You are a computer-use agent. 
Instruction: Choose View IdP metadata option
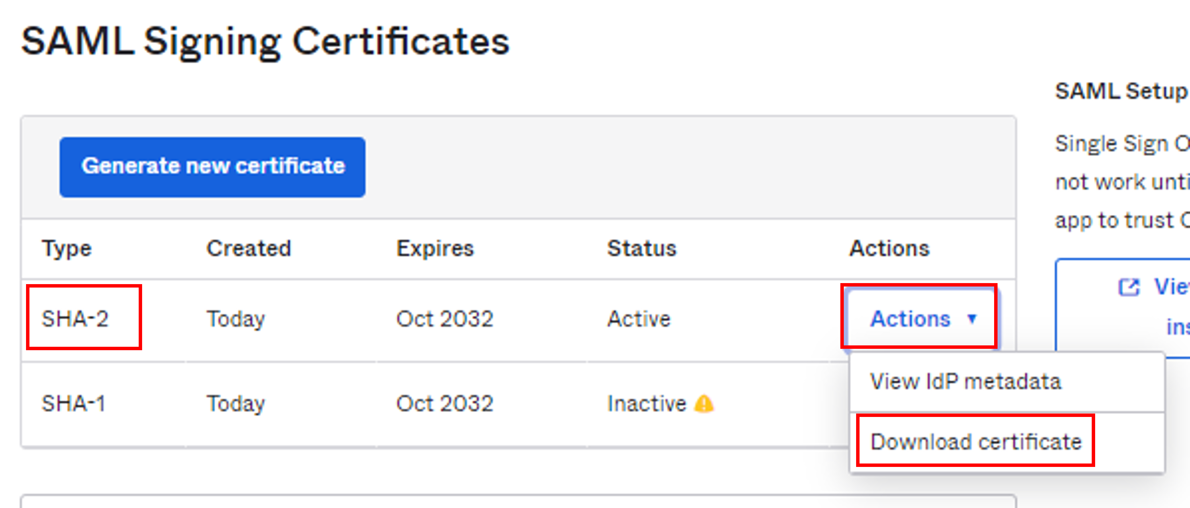click(965, 381)
